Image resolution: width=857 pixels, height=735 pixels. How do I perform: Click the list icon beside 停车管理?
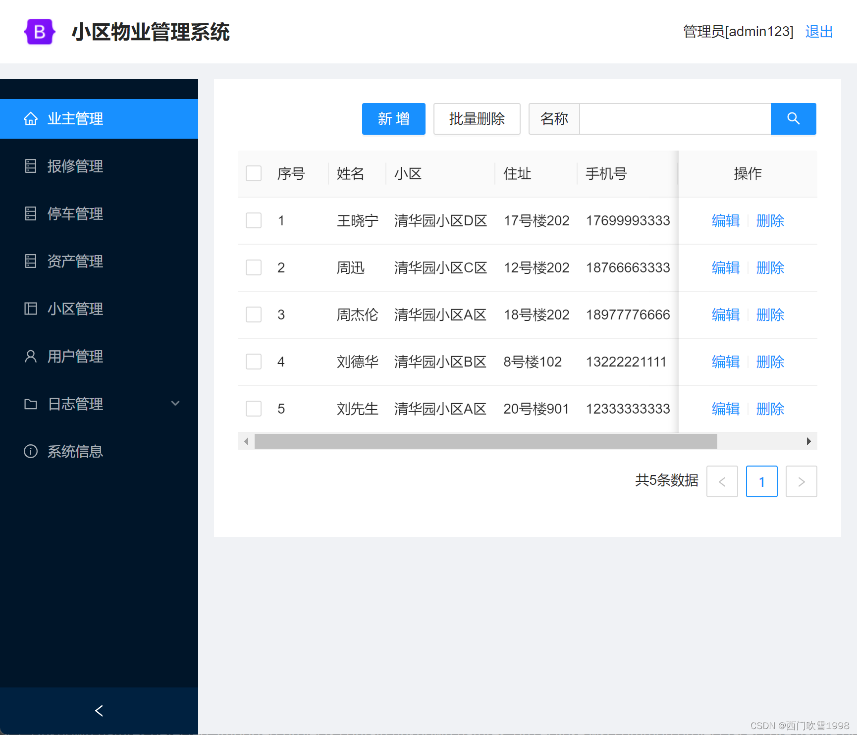[x=31, y=213]
